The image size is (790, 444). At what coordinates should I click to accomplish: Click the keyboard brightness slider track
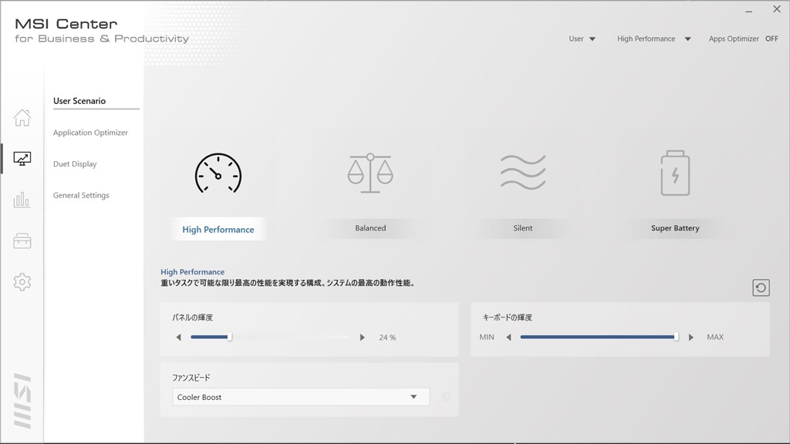click(x=599, y=337)
